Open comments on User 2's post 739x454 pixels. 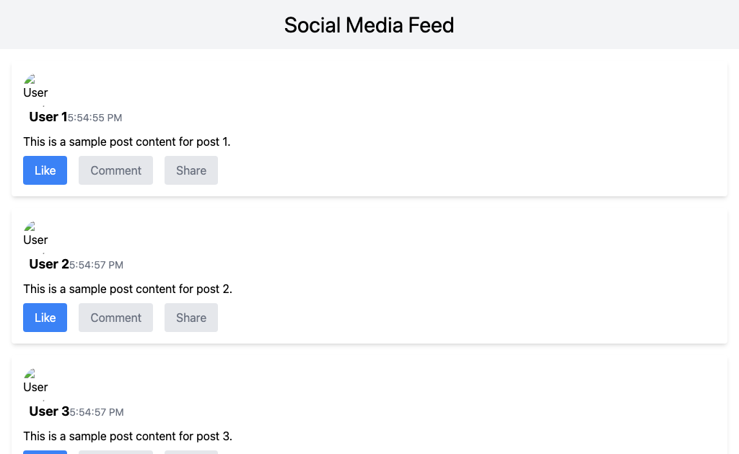coord(115,318)
